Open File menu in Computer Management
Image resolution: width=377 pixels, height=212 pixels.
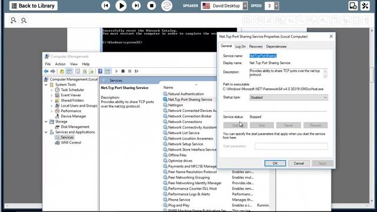48,64
